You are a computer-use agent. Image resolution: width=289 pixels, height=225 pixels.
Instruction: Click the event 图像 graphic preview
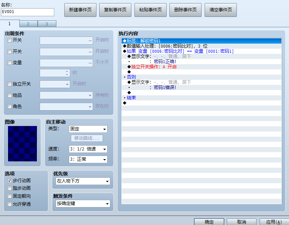22,144
